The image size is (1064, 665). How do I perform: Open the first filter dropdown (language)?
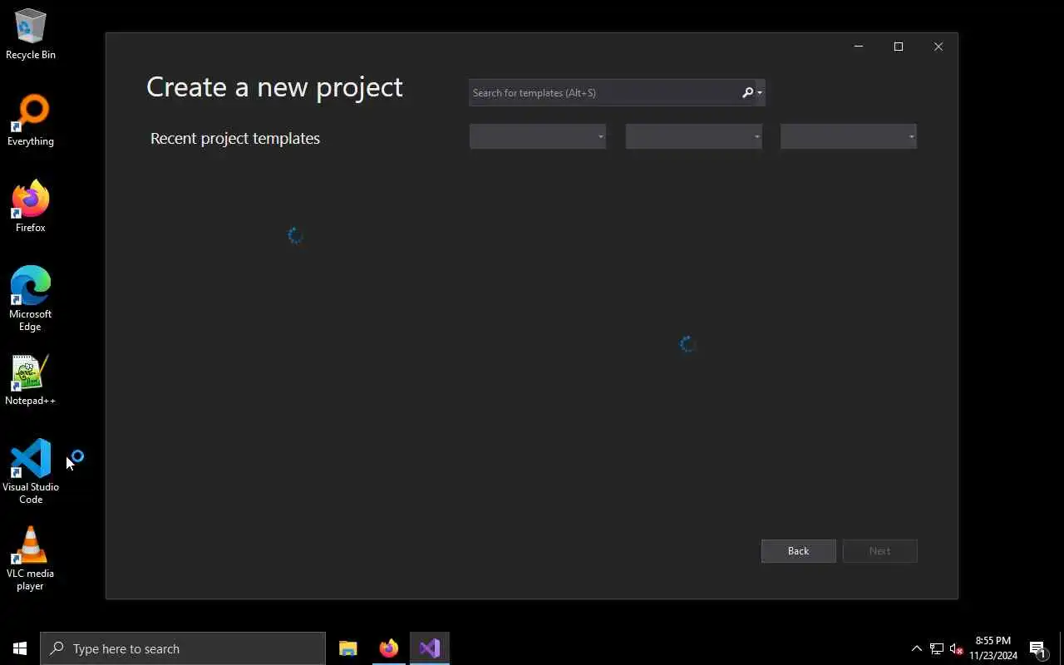click(538, 136)
